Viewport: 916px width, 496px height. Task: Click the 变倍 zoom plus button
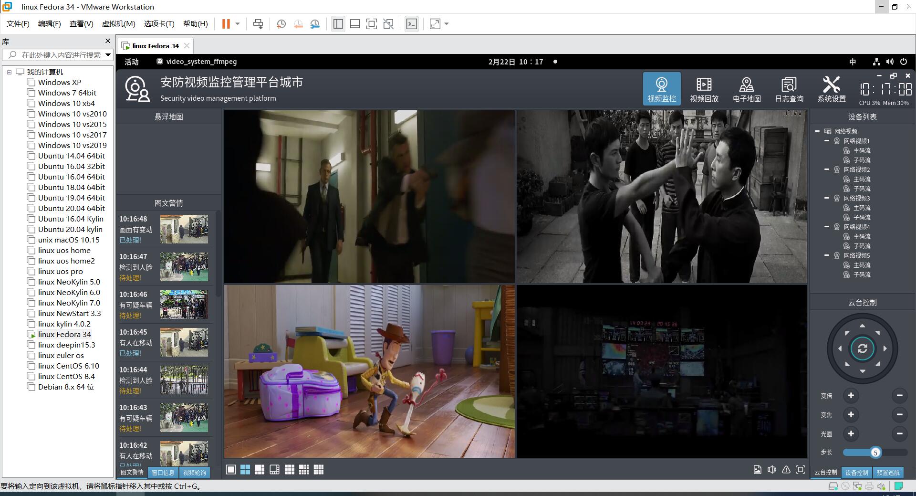point(851,395)
